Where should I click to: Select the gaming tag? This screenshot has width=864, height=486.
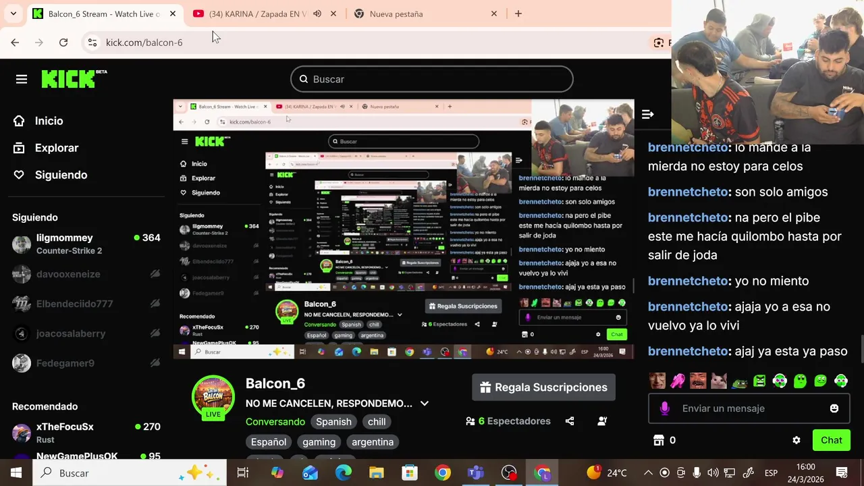[319, 442]
